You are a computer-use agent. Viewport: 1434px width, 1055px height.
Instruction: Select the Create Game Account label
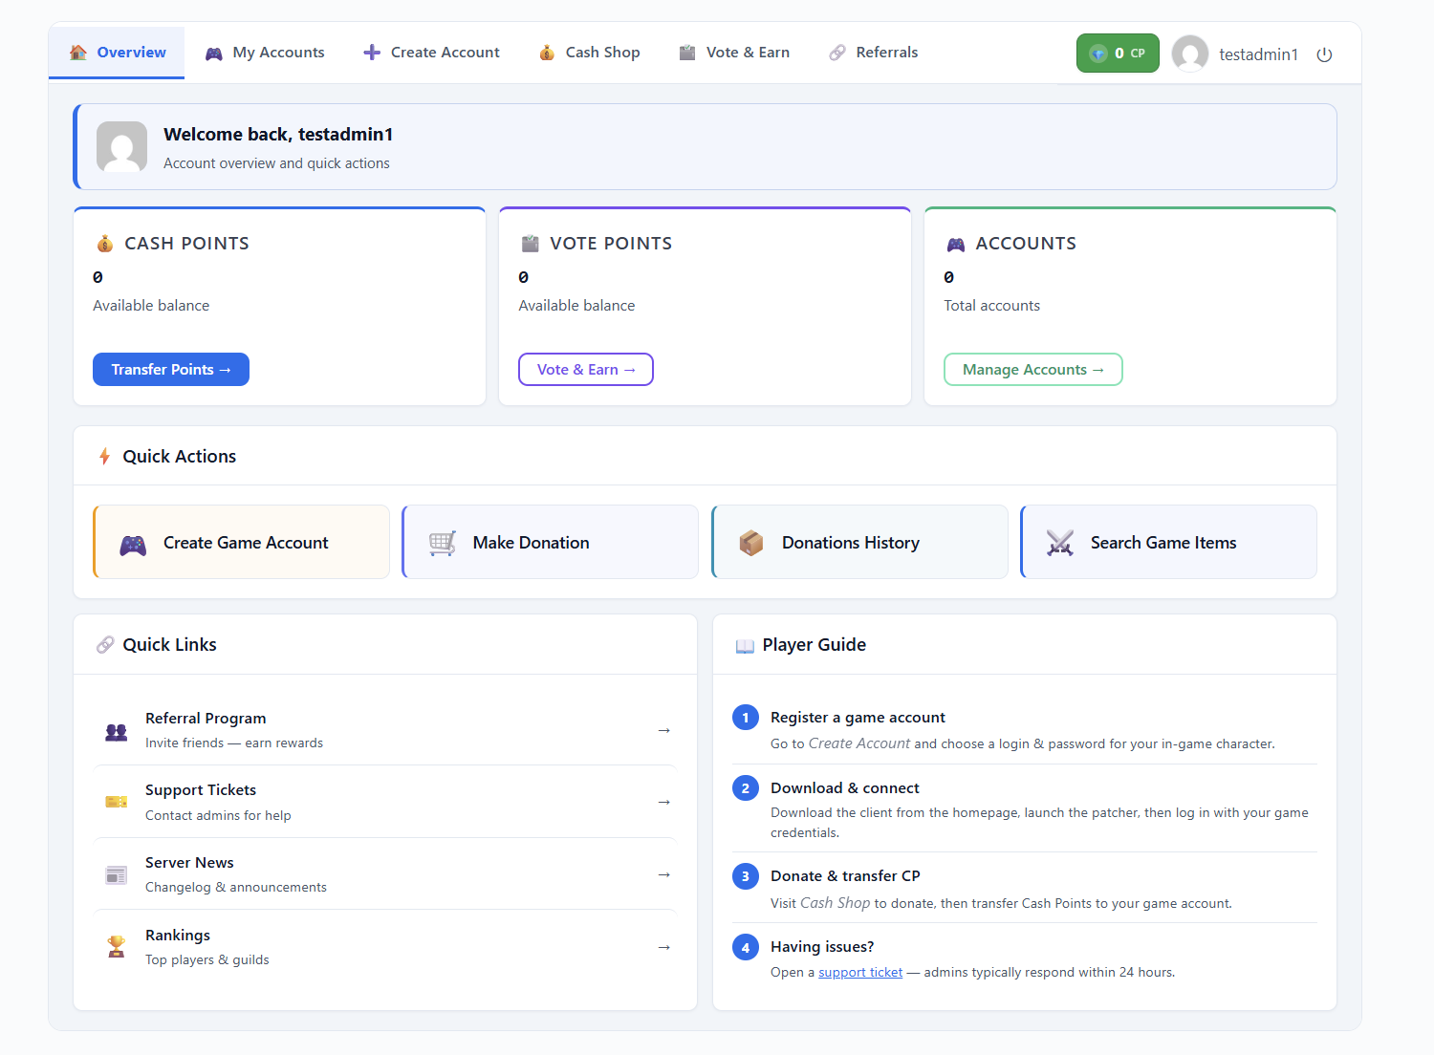coord(246,543)
